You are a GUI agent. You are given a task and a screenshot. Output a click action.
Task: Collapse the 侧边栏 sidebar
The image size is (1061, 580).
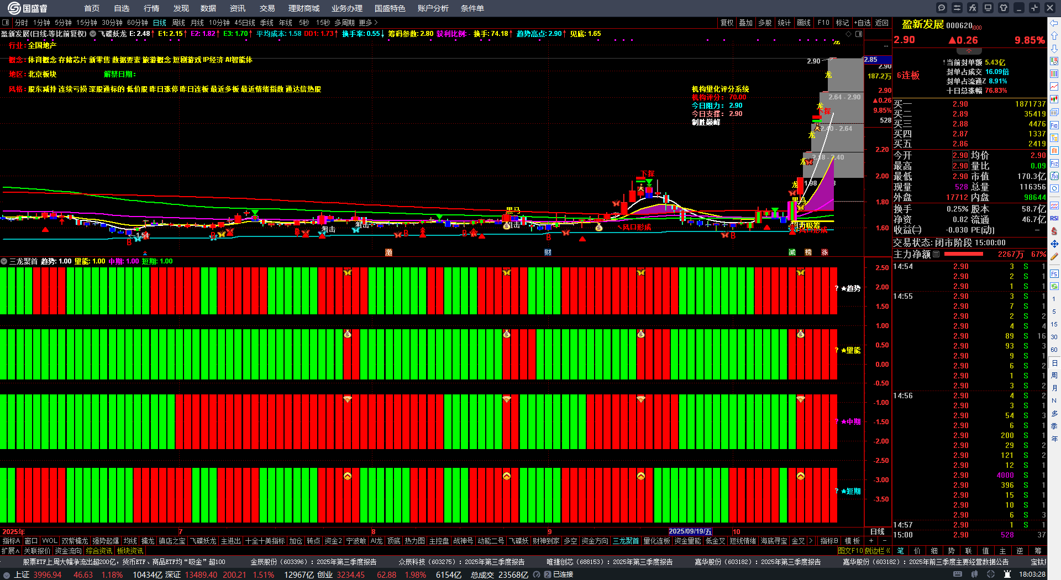click(x=876, y=551)
